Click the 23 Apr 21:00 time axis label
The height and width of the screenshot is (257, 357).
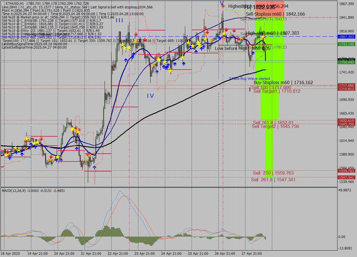144,253
